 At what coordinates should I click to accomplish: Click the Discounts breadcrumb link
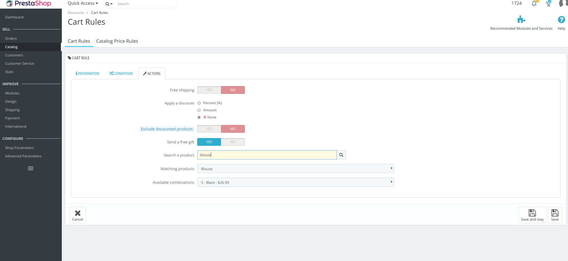(76, 13)
